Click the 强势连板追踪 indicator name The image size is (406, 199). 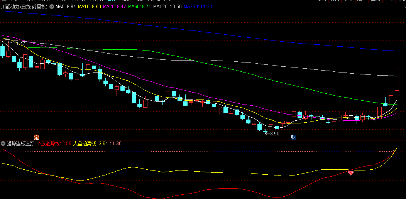[21, 143]
